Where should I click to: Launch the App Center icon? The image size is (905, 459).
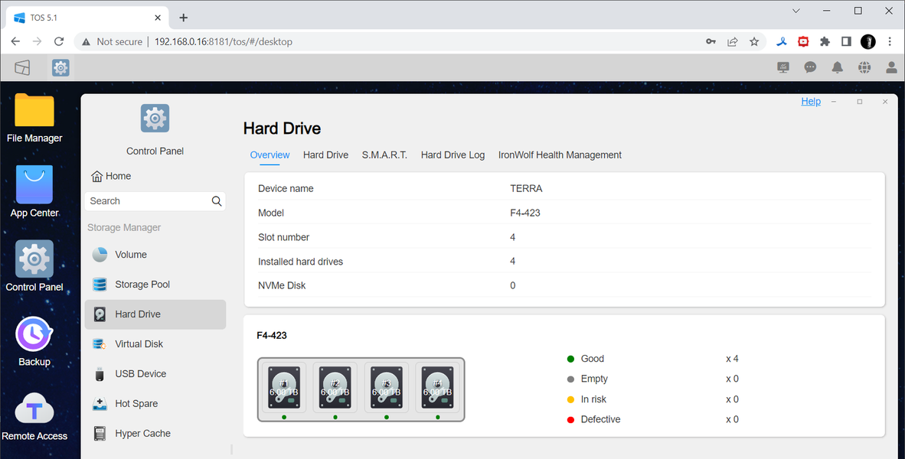34,192
